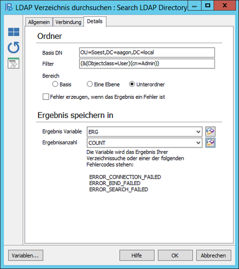Confirm with the OK button
This screenshot has width=239, height=269.
click(x=175, y=255)
